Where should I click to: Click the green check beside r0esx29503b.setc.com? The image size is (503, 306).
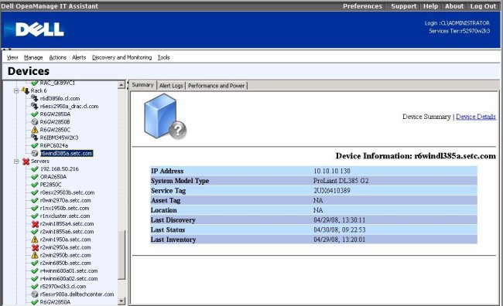click(x=35, y=192)
